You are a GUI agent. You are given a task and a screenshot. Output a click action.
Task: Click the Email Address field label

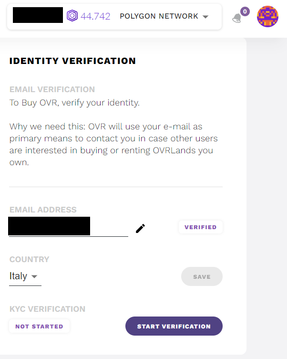(43, 210)
